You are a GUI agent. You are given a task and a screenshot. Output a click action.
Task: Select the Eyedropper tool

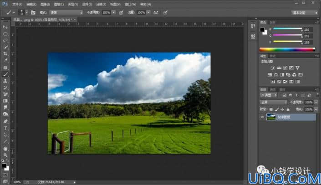[x=5, y=61]
